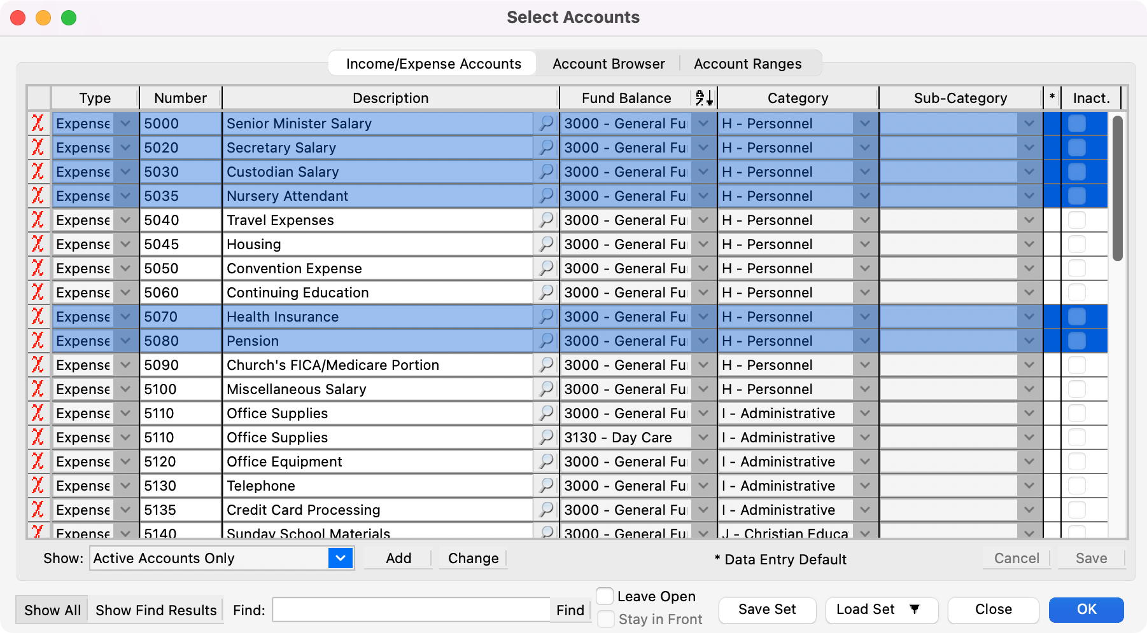Click the lookup magnifier for Credit Card Processing
The height and width of the screenshot is (633, 1147).
point(546,510)
